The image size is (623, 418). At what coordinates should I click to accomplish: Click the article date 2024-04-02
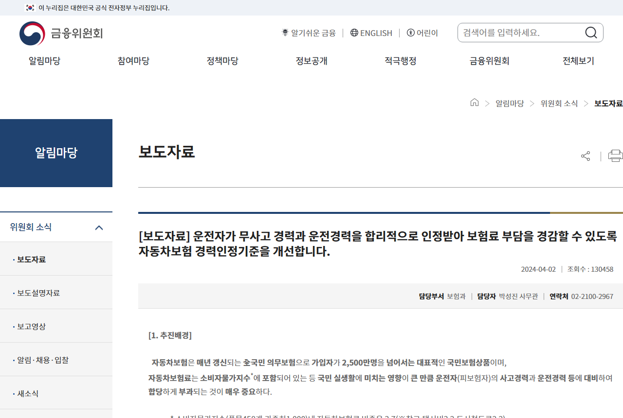point(538,269)
